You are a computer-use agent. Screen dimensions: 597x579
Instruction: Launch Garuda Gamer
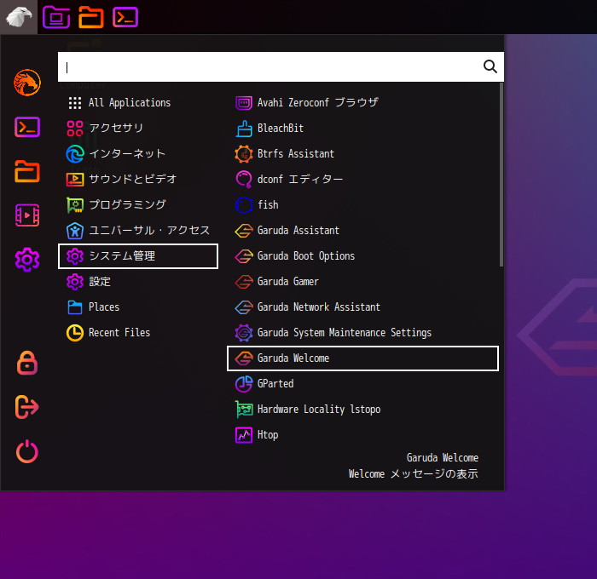[362, 281]
